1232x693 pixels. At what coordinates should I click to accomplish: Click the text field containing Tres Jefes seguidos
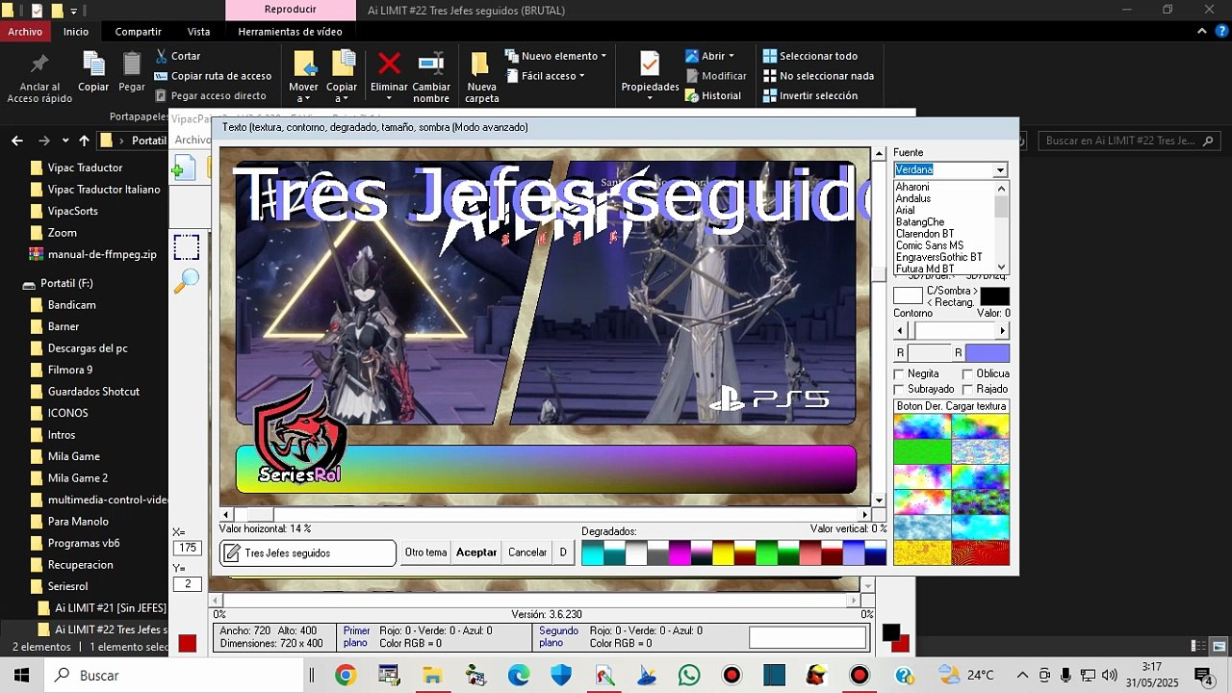pos(308,553)
